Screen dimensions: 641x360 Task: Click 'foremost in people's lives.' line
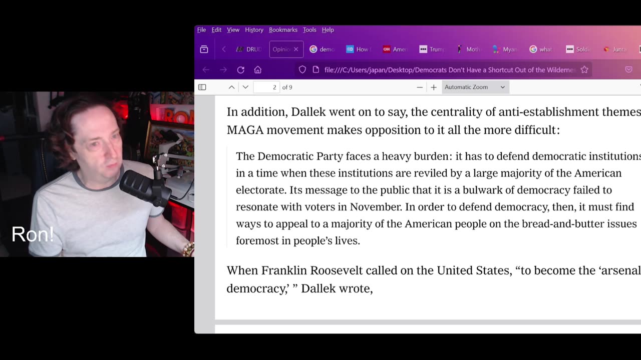pyautogui.click(x=298, y=241)
